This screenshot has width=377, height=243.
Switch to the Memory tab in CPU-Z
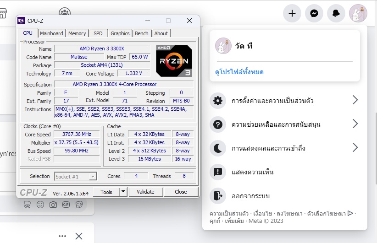point(77,33)
